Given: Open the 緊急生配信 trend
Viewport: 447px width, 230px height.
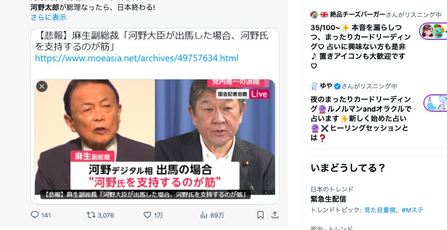Looking at the screenshot, I should click(328, 199).
